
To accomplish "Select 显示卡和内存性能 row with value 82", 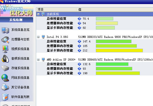I will tap(95, 28).
